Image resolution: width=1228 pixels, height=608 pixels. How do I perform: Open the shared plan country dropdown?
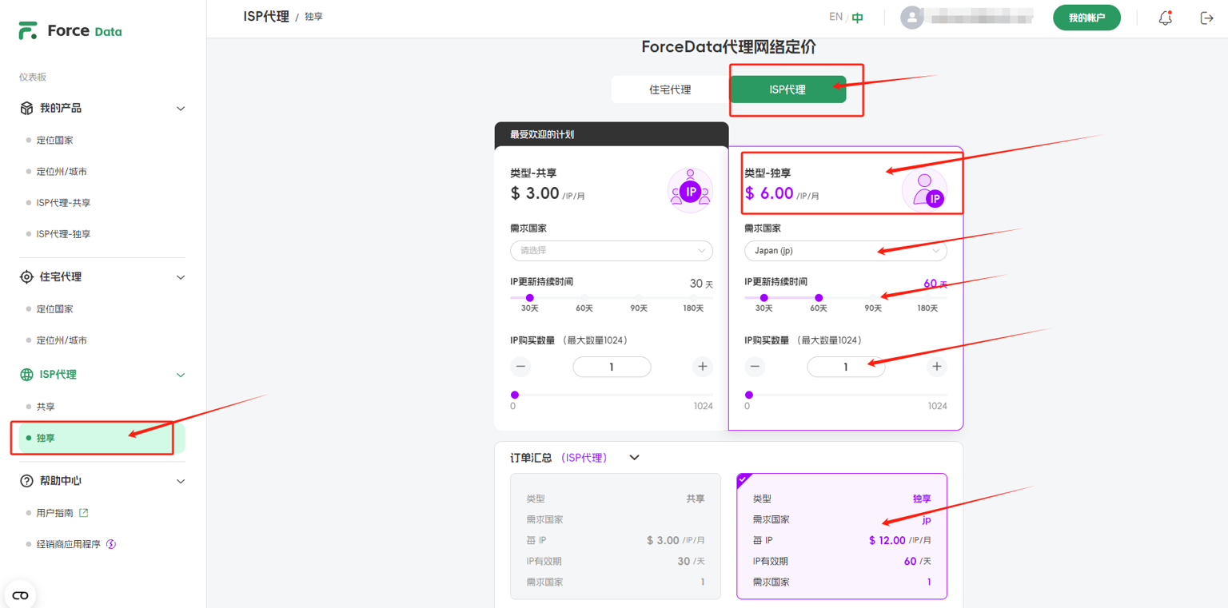[x=612, y=251]
